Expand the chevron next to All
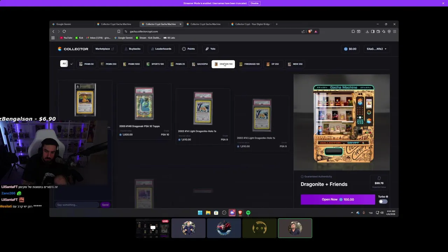The height and width of the screenshot is (252, 448). coord(71,64)
